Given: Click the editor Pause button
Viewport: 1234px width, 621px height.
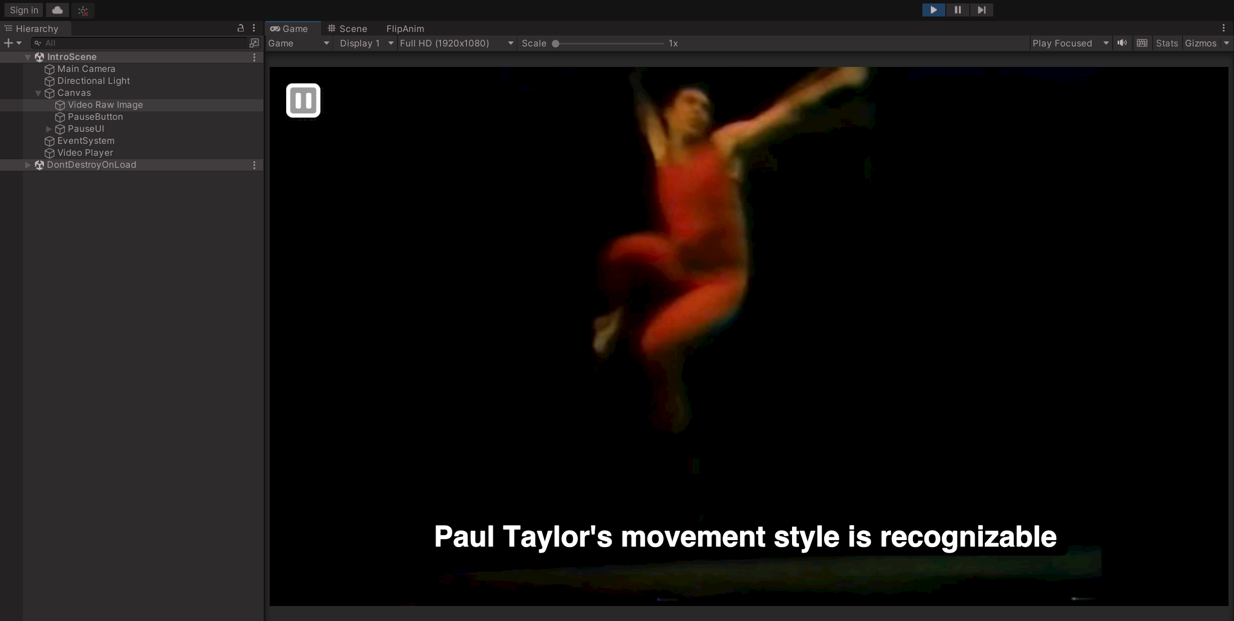Looking at the screenshot, I should click(x=957, y=10).
